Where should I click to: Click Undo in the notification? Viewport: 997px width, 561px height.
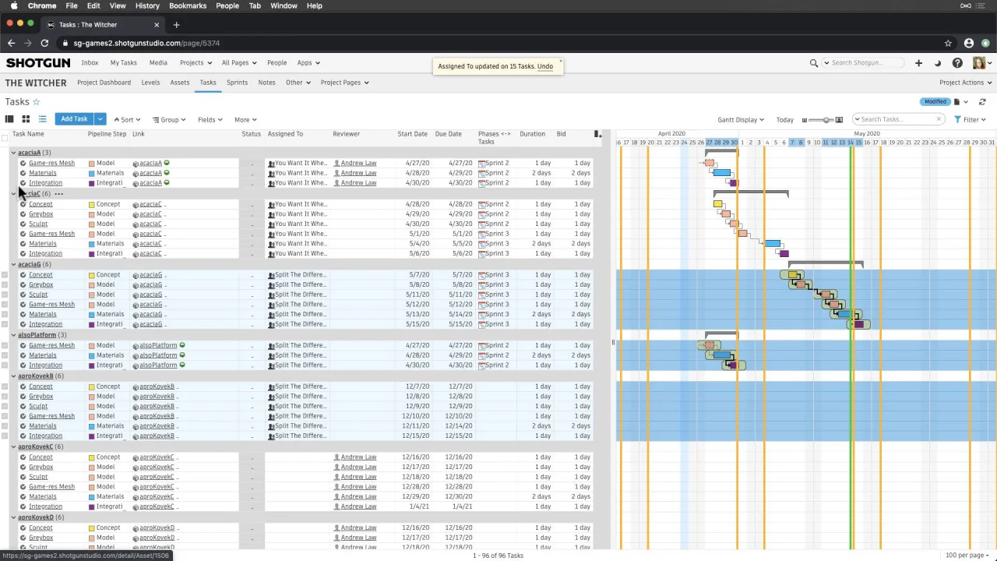544,66
